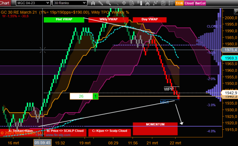The width and height of the screenshot is (238, 146).
Task: Click the W -1,55% = -30,6 text
Action: tap(15, 16)
